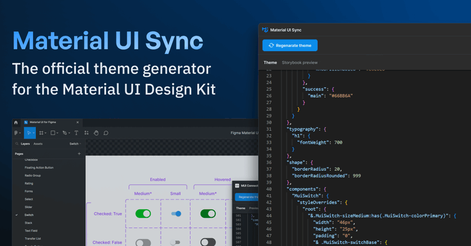Open the Transfer List page

[33, 239]
